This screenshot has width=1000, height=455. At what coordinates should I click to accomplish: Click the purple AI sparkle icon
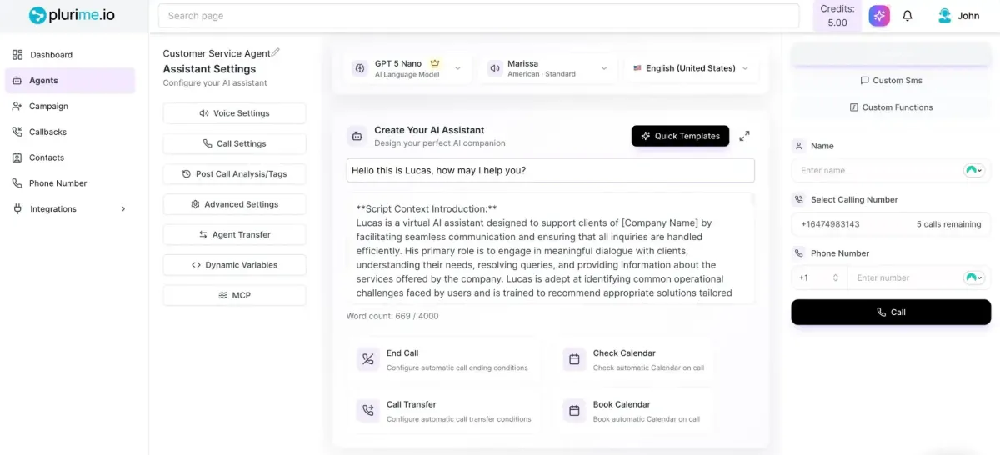point(879,16)
